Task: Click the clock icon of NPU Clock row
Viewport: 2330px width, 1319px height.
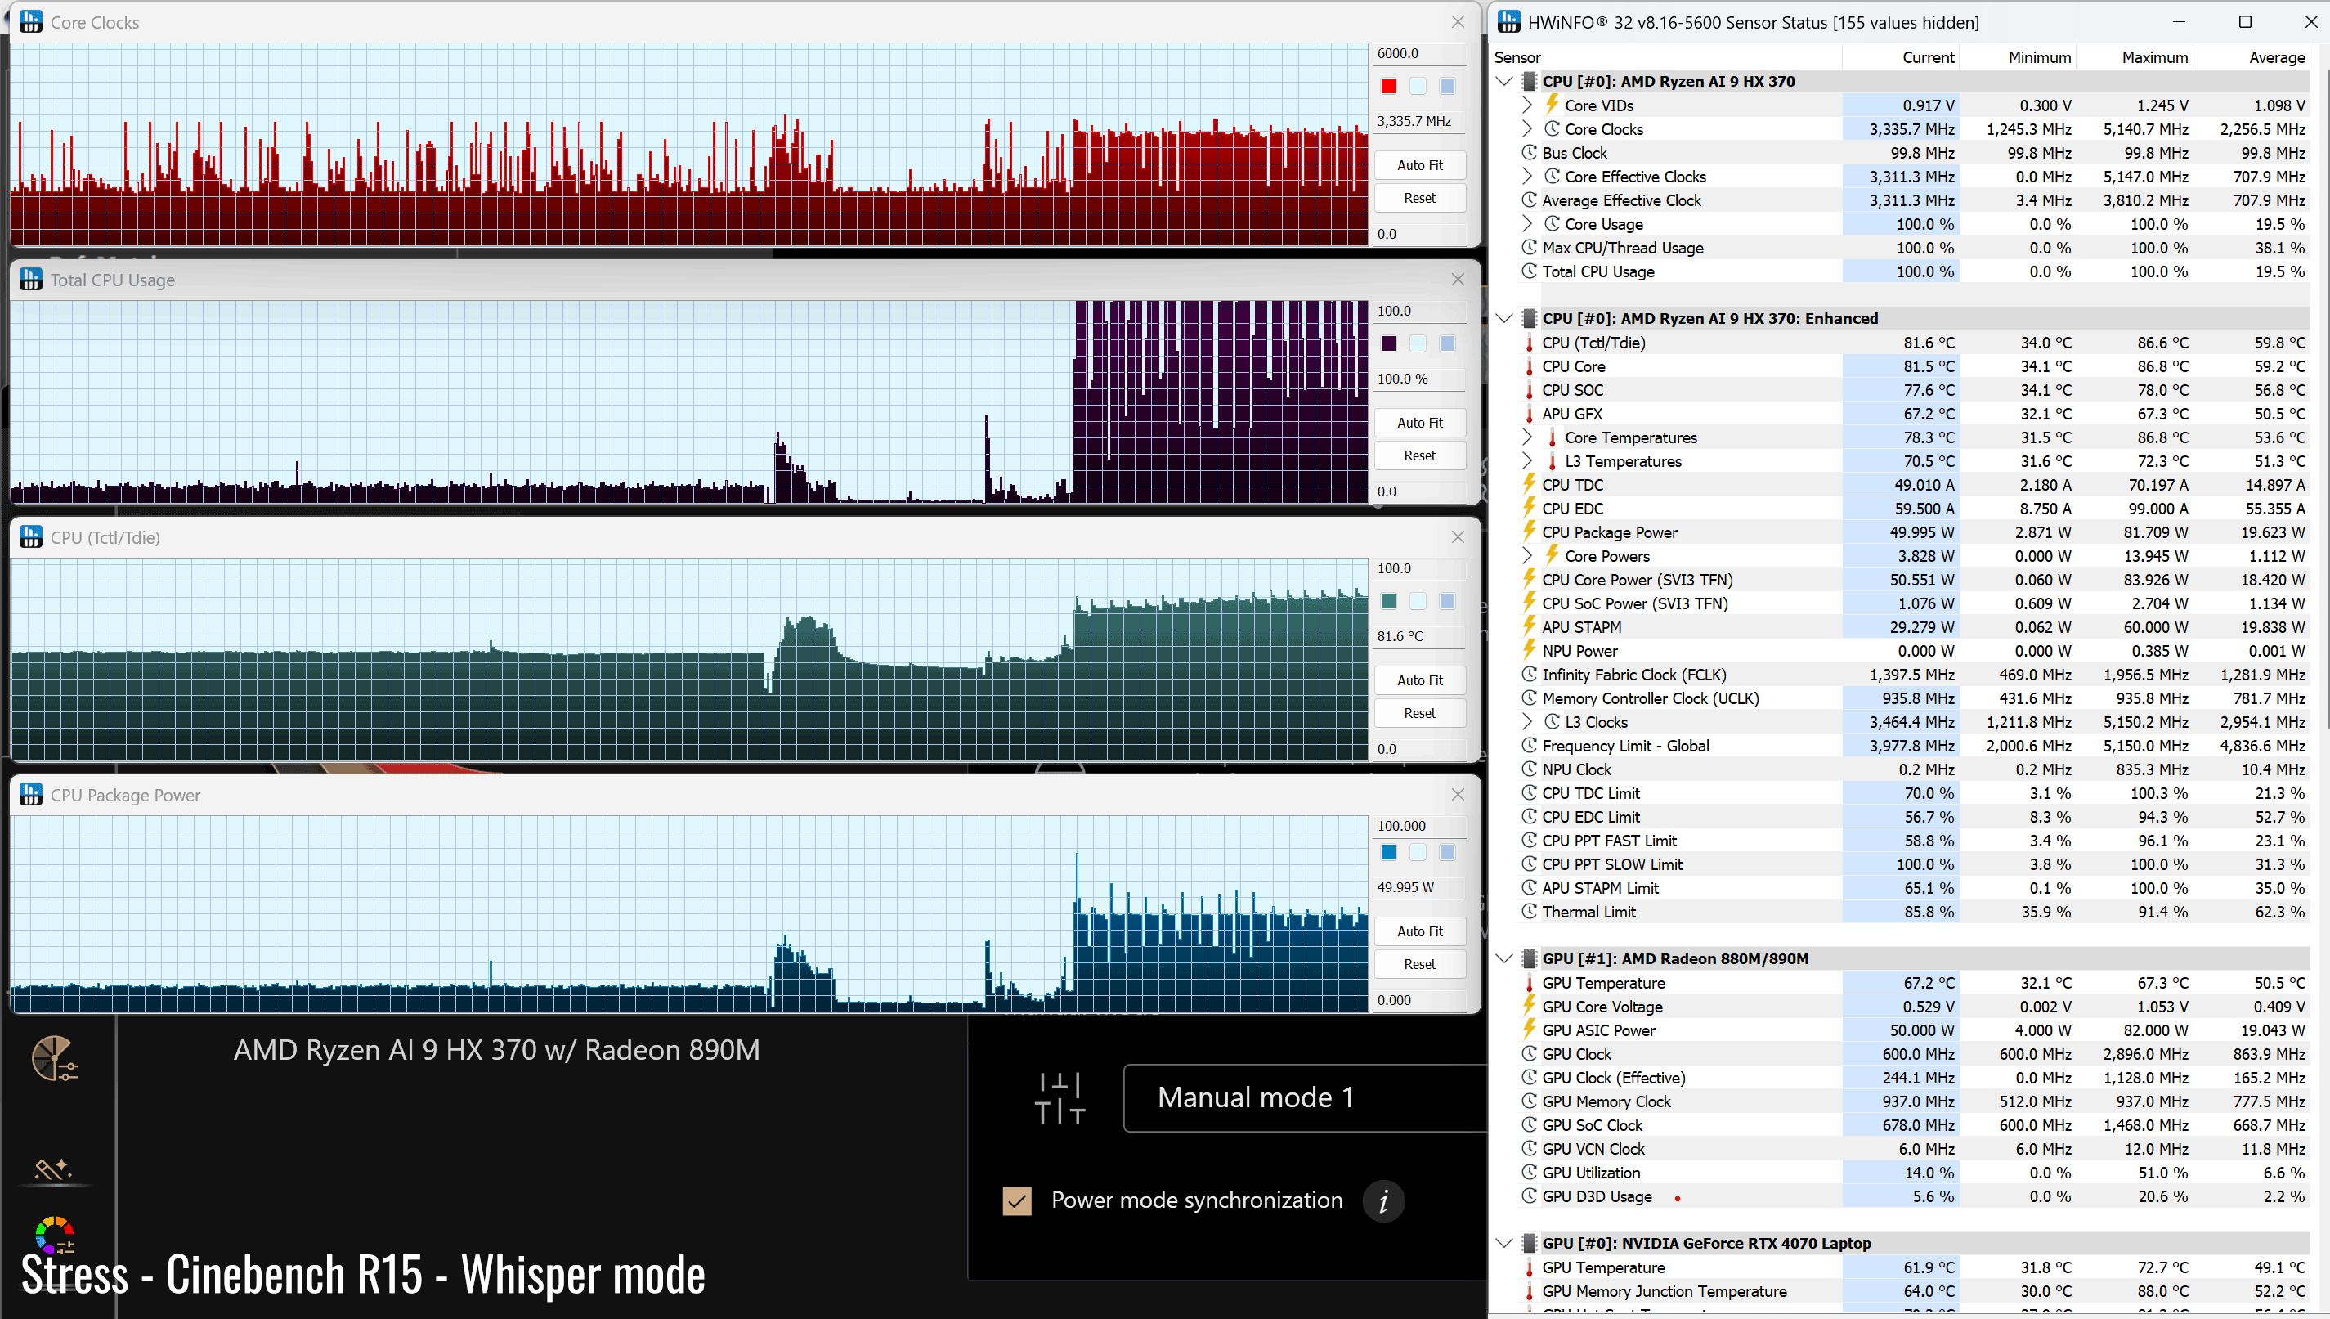Action: pos(1530,768)
